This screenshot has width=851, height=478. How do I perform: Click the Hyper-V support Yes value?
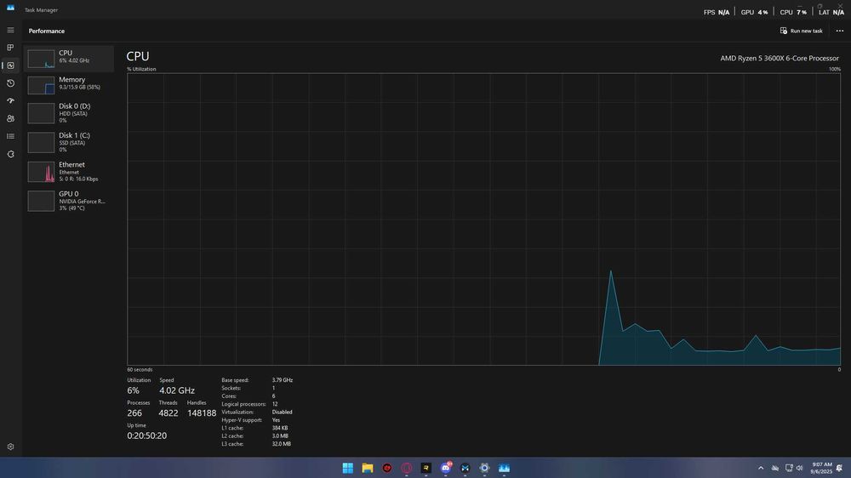click(276, 420)
